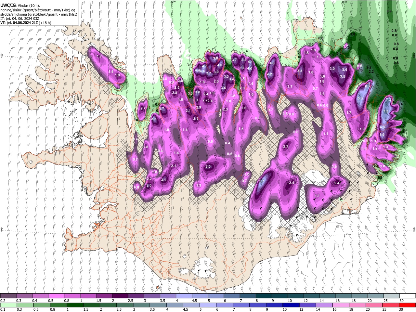This screenshot has width=416, height=312.
Task: Click the 'IT: þri. 04. 06. 2024 03Z' line
Action: point(20,19)
